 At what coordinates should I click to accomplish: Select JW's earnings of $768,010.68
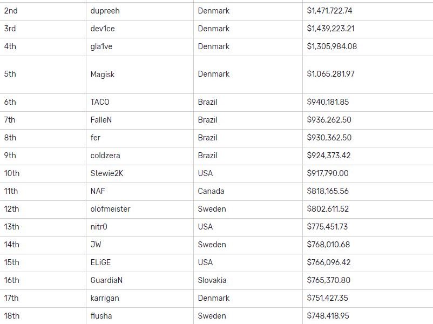(328, 245)
